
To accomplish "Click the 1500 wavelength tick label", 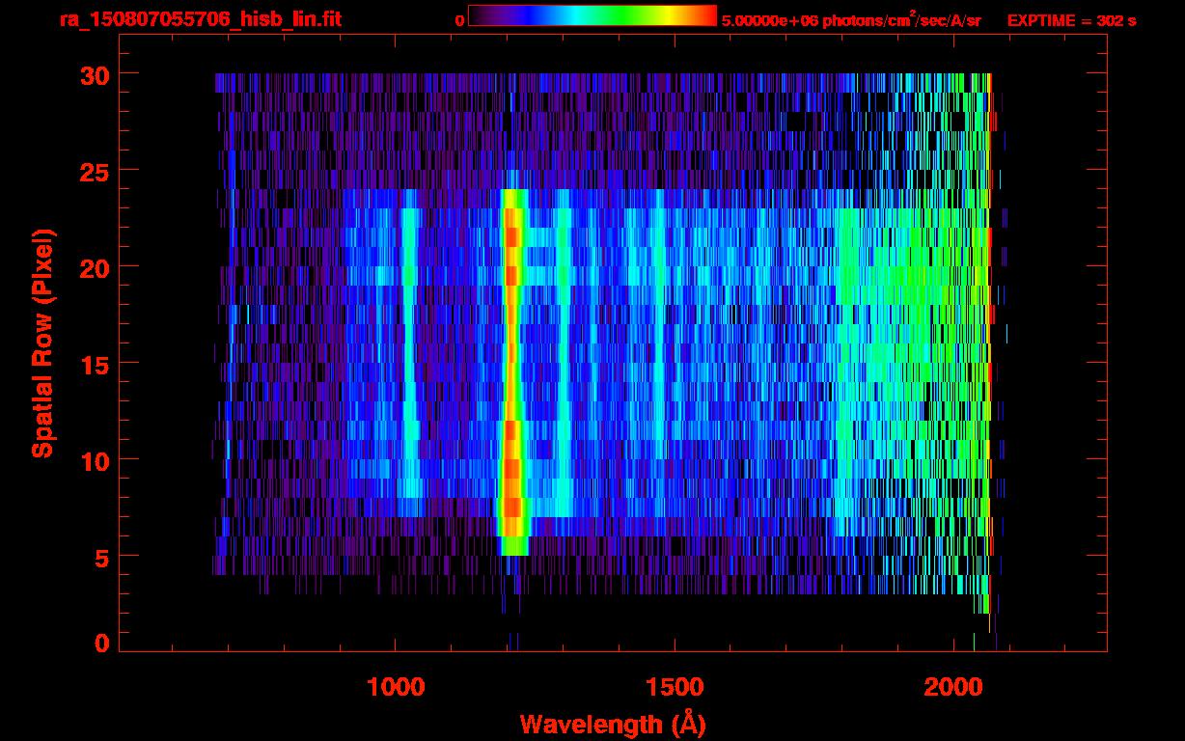I will click(675, 687).
